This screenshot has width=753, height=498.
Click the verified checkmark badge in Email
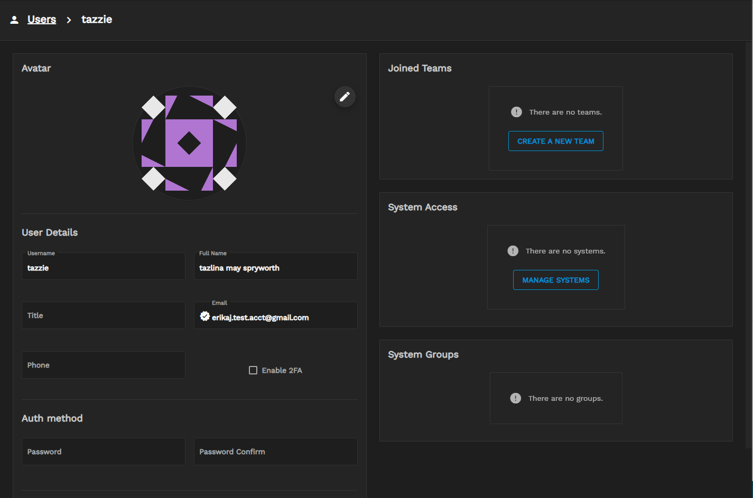pos(204,316)
